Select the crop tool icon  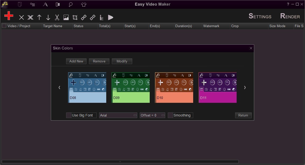[75, 17]
